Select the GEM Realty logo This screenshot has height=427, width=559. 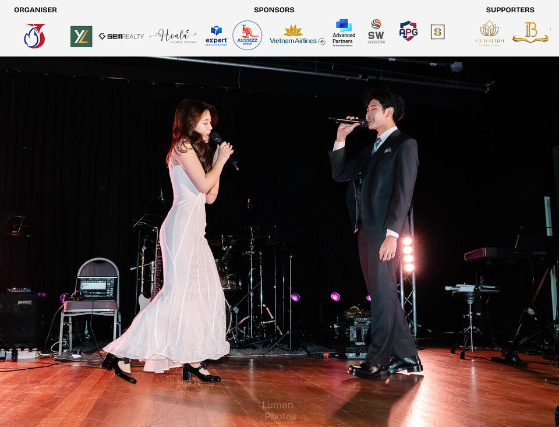tap(121, 36)
